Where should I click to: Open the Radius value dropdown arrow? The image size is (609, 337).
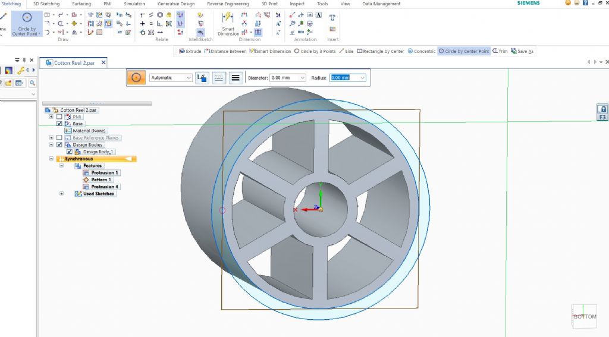[x=362, y=78]
